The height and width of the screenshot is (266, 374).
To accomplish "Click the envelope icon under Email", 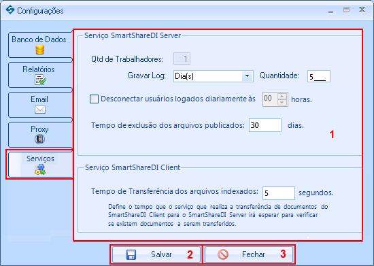I will [40, 110].
